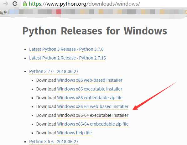
Task: Download Windows x86 web-based installer
Action: click(x=90, y=80)
